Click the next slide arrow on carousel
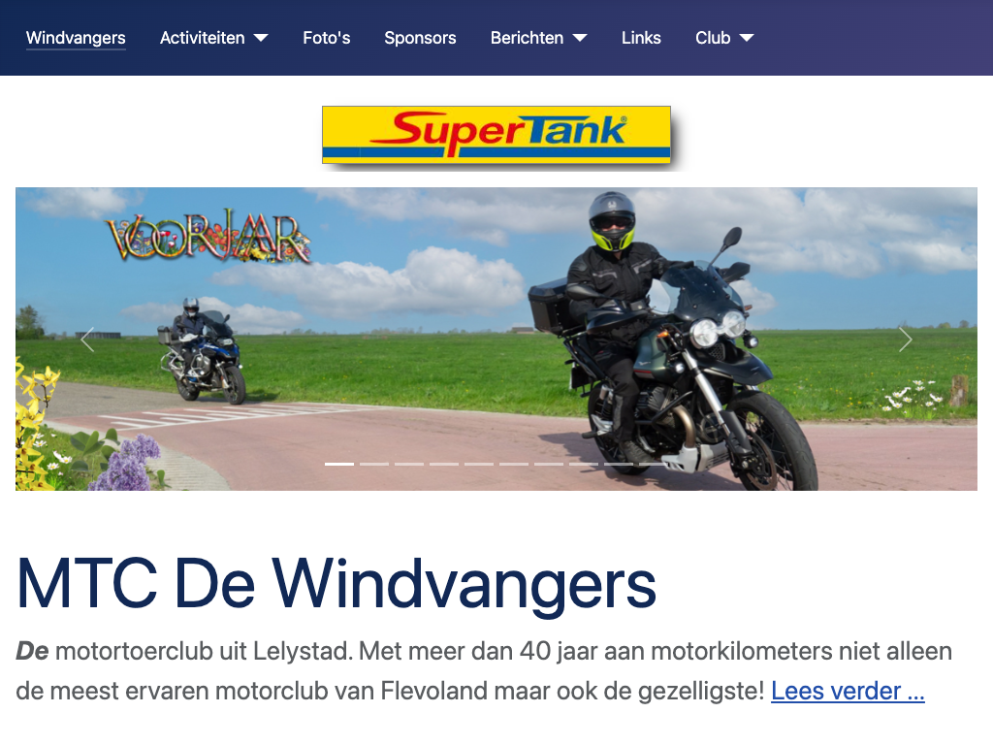This screenshot has height=745, width=993. 906,340
